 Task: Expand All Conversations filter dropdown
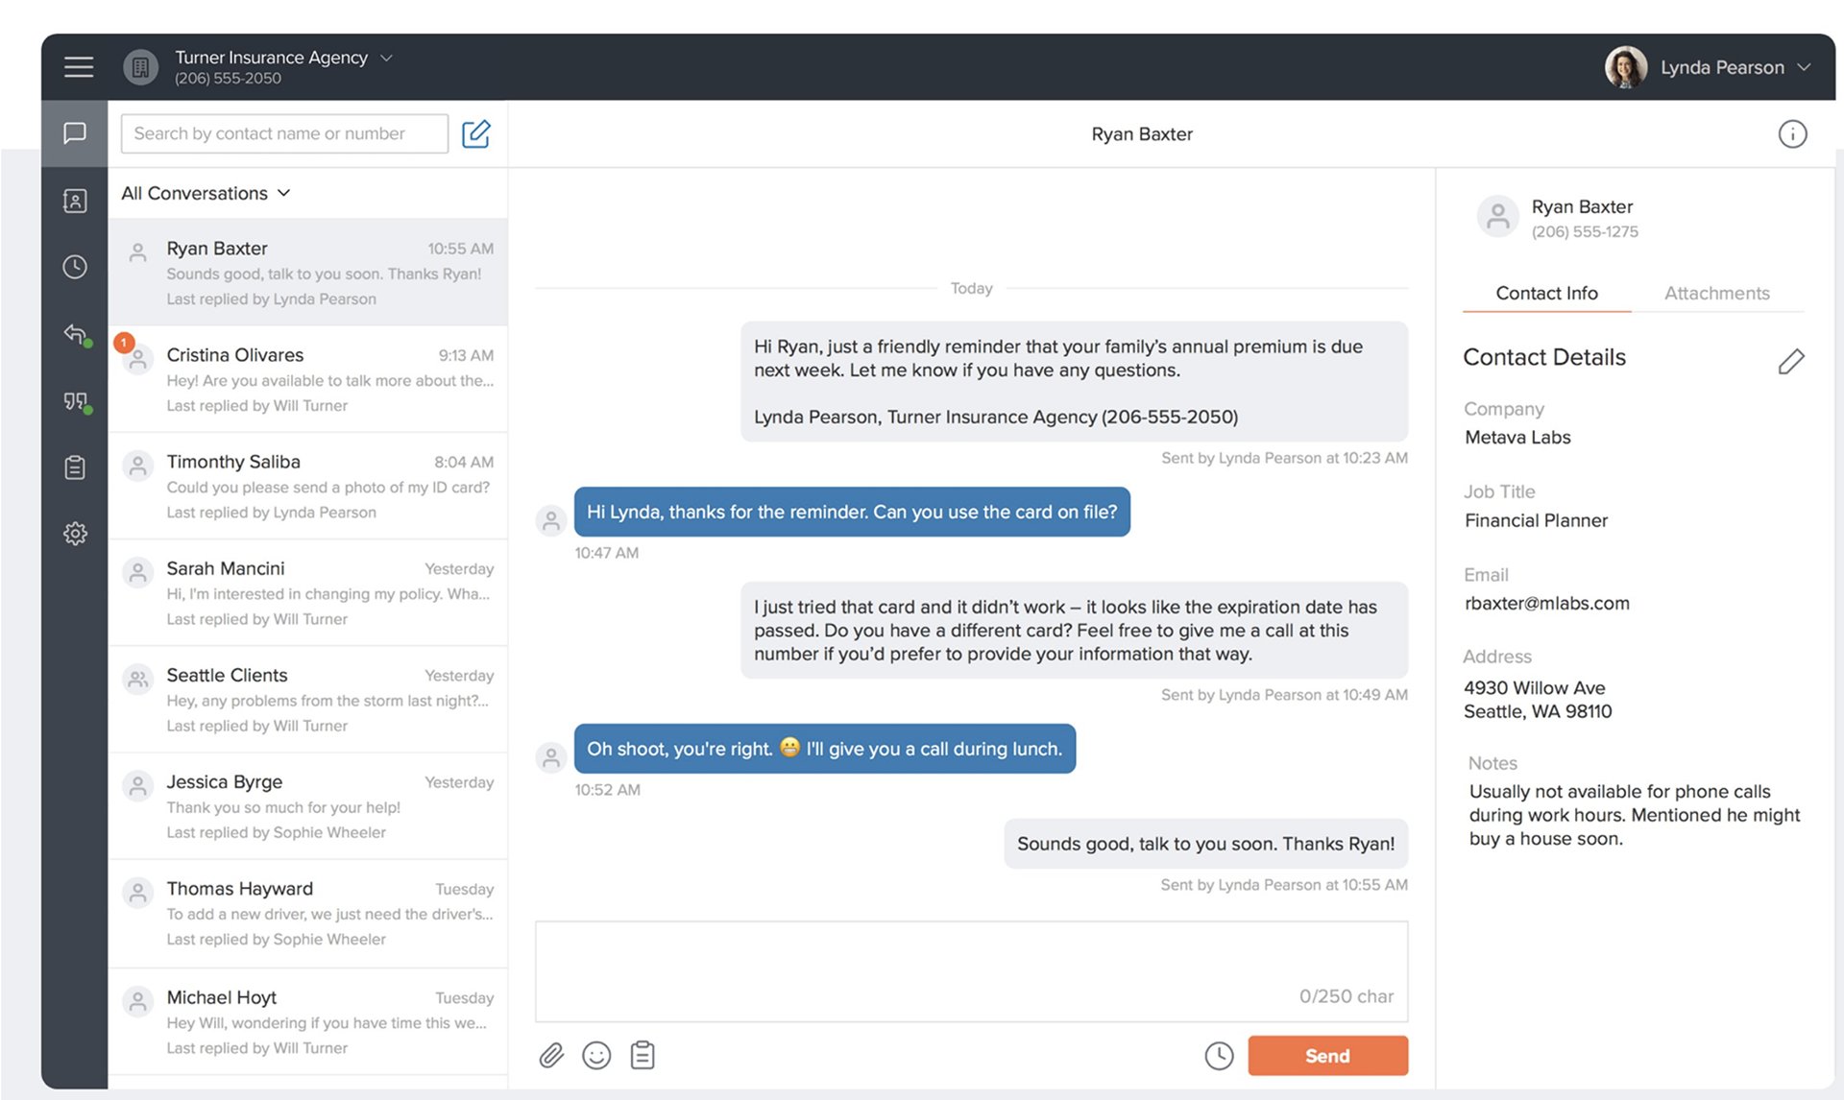pyautogui.click(x=206, y=193)
